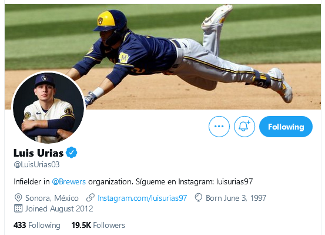Toggle the Following button to unfollow
Viewport: 325px width, 235px height.
pos(286,127)
